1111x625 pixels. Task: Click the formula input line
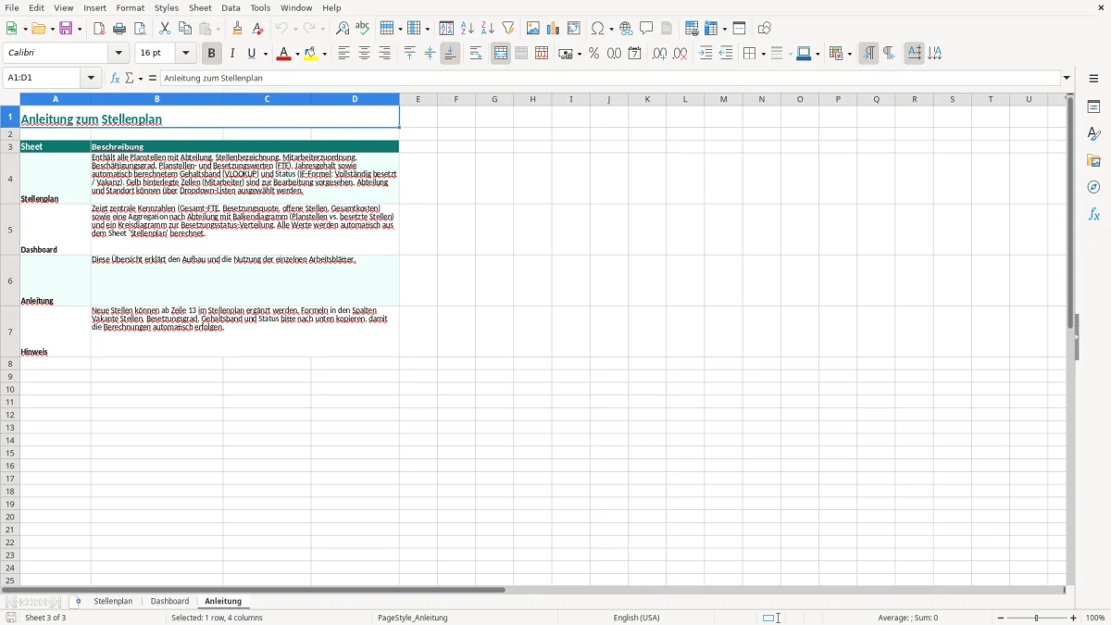point(610,78)
